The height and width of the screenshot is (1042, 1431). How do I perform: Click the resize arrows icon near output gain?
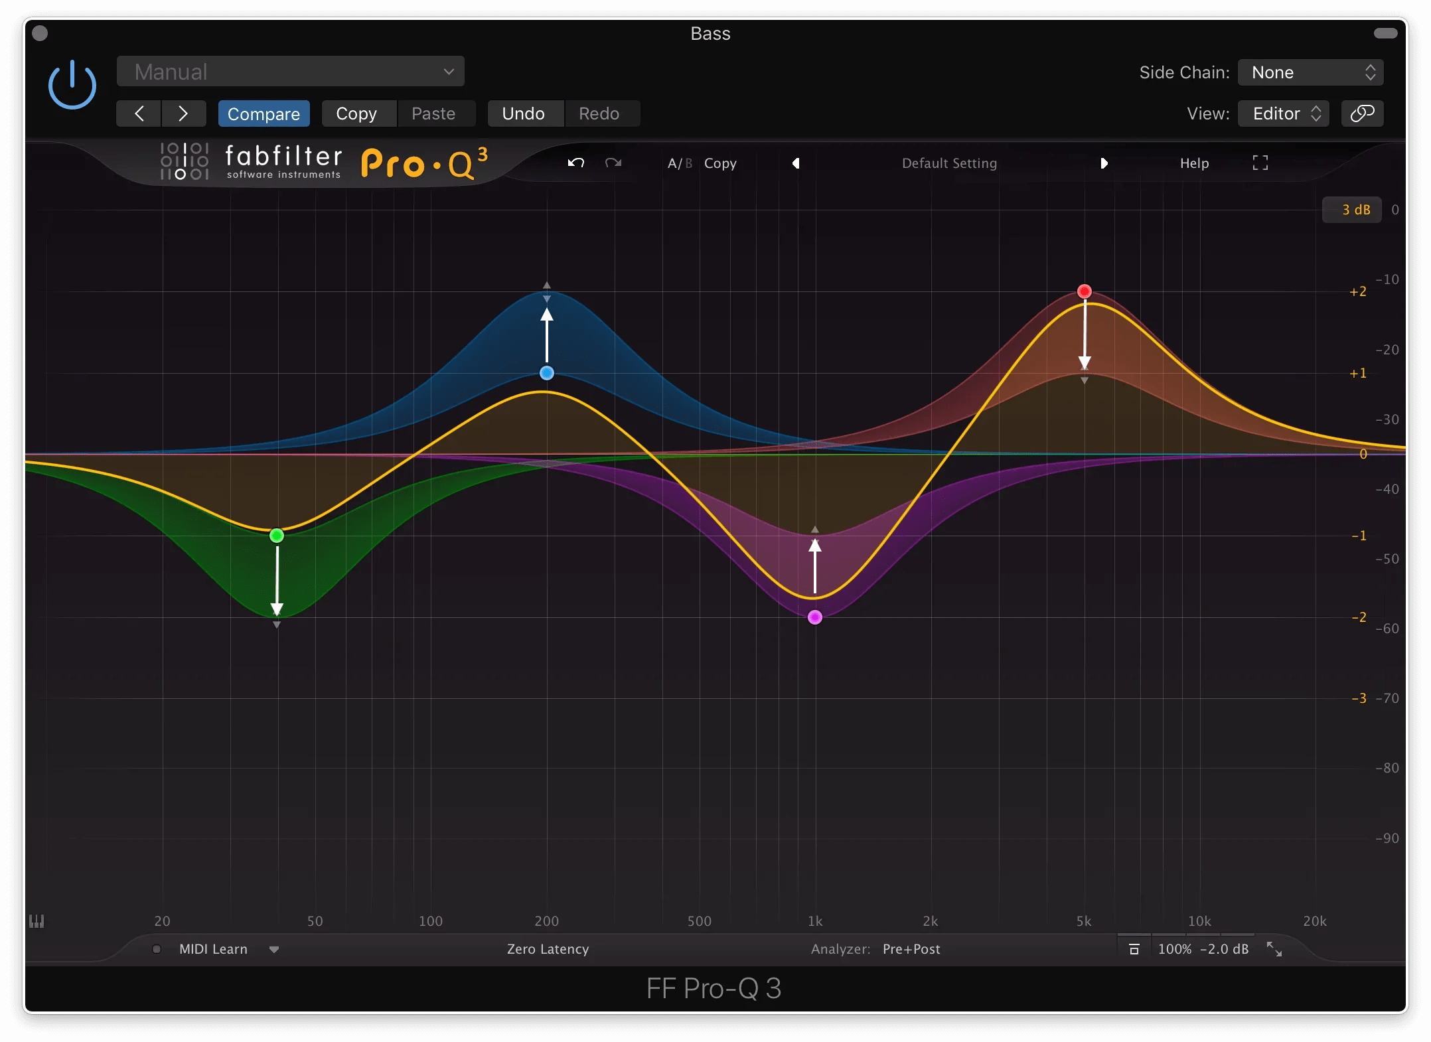1275,948
